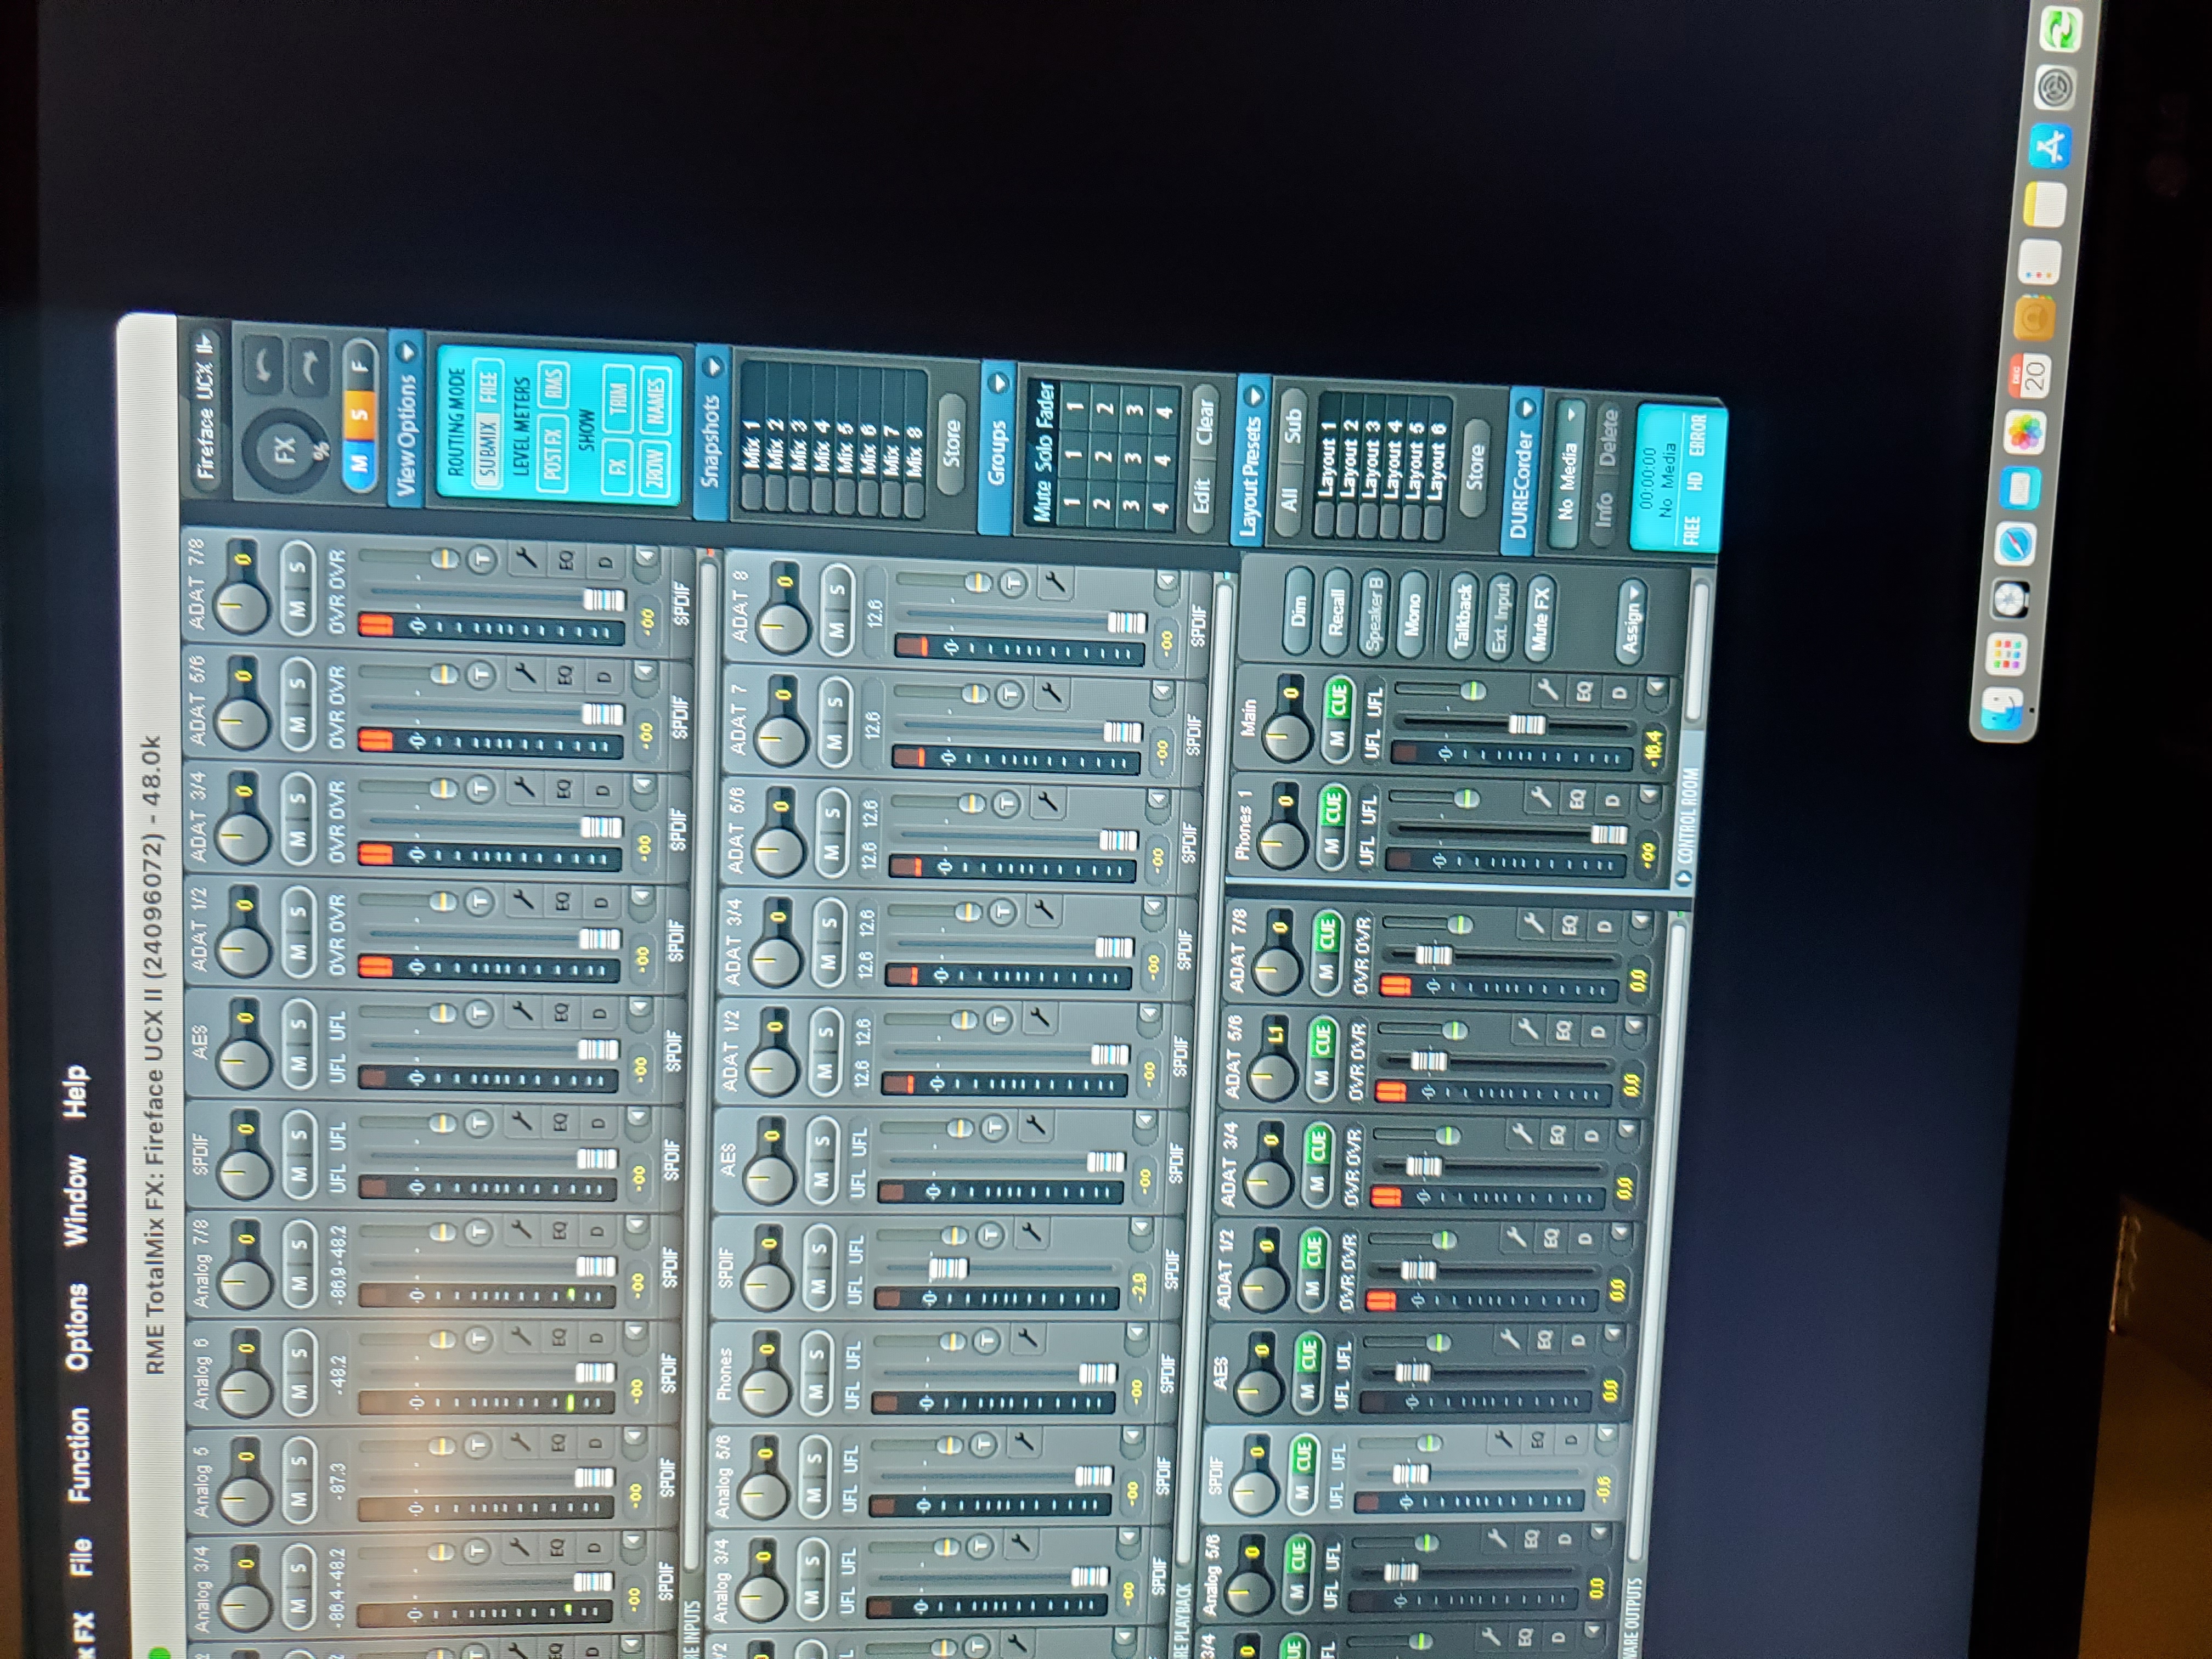The width and height of the screenshot is (2212, 1659).
Task: Click the FX return knob in top panel
Action: point(286,451)
